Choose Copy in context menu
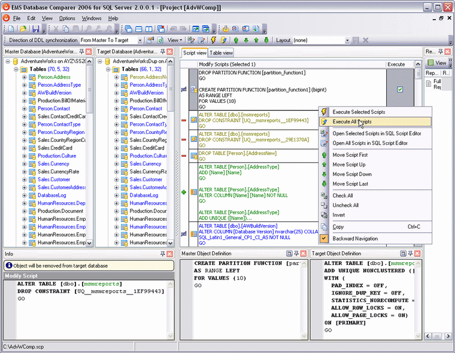This screenshot has height=353, width=455. click(x=375, y=227)
